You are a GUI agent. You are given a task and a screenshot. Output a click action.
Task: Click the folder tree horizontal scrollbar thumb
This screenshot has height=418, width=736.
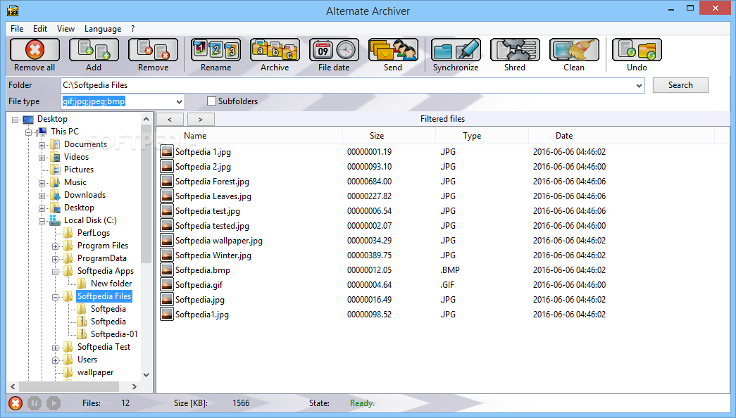tap(68, 386)
